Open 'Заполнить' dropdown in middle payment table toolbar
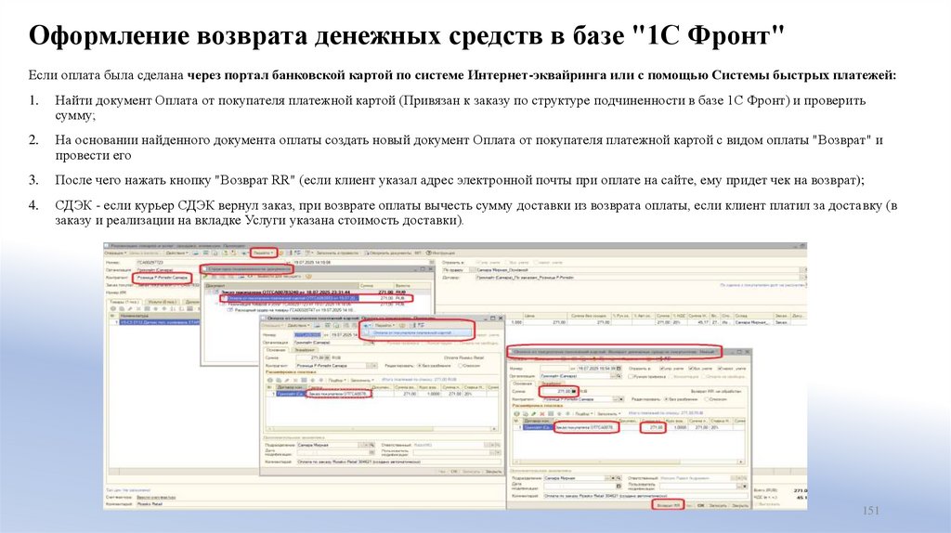The width and height of the screenshot is (951, 533). tap(362, 380)
